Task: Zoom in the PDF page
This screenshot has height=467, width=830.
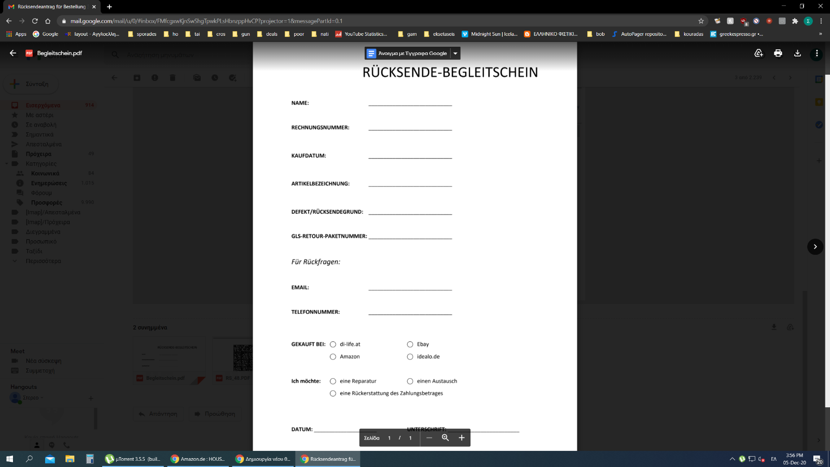Action: pos(462,438)
